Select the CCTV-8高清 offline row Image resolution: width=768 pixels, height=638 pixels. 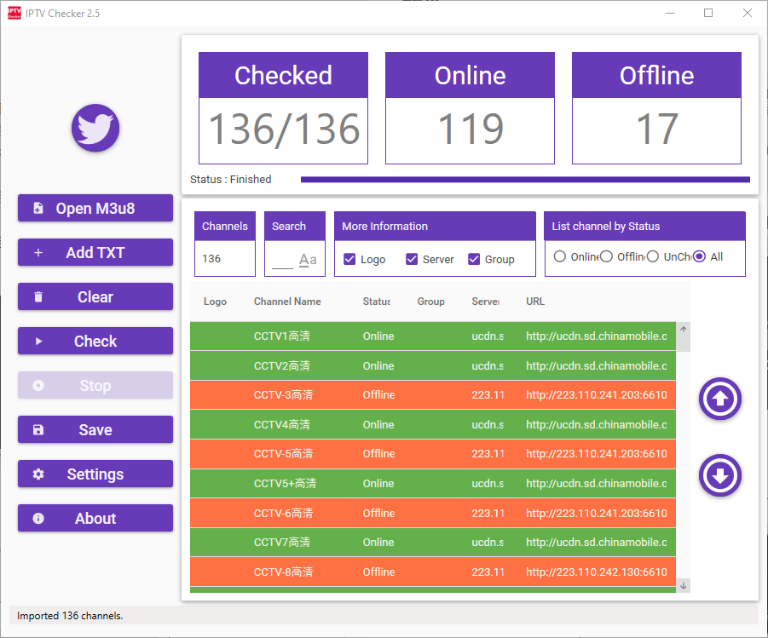click(433, 572)
